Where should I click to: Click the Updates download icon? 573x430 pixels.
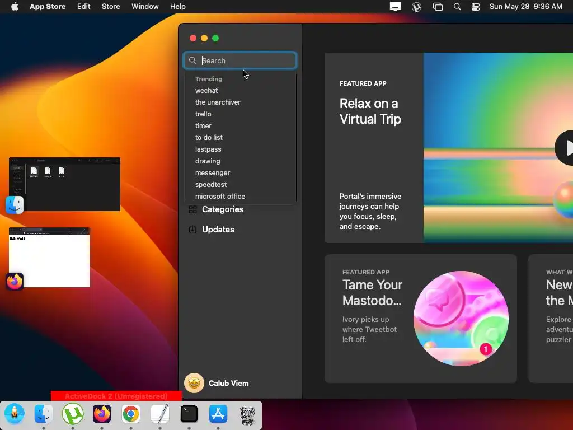(192, 229)
